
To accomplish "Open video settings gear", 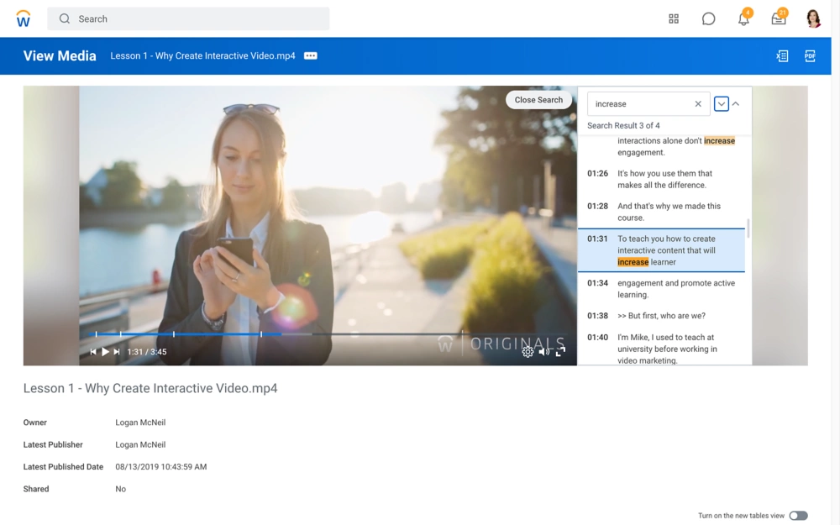I will (528, 352).
